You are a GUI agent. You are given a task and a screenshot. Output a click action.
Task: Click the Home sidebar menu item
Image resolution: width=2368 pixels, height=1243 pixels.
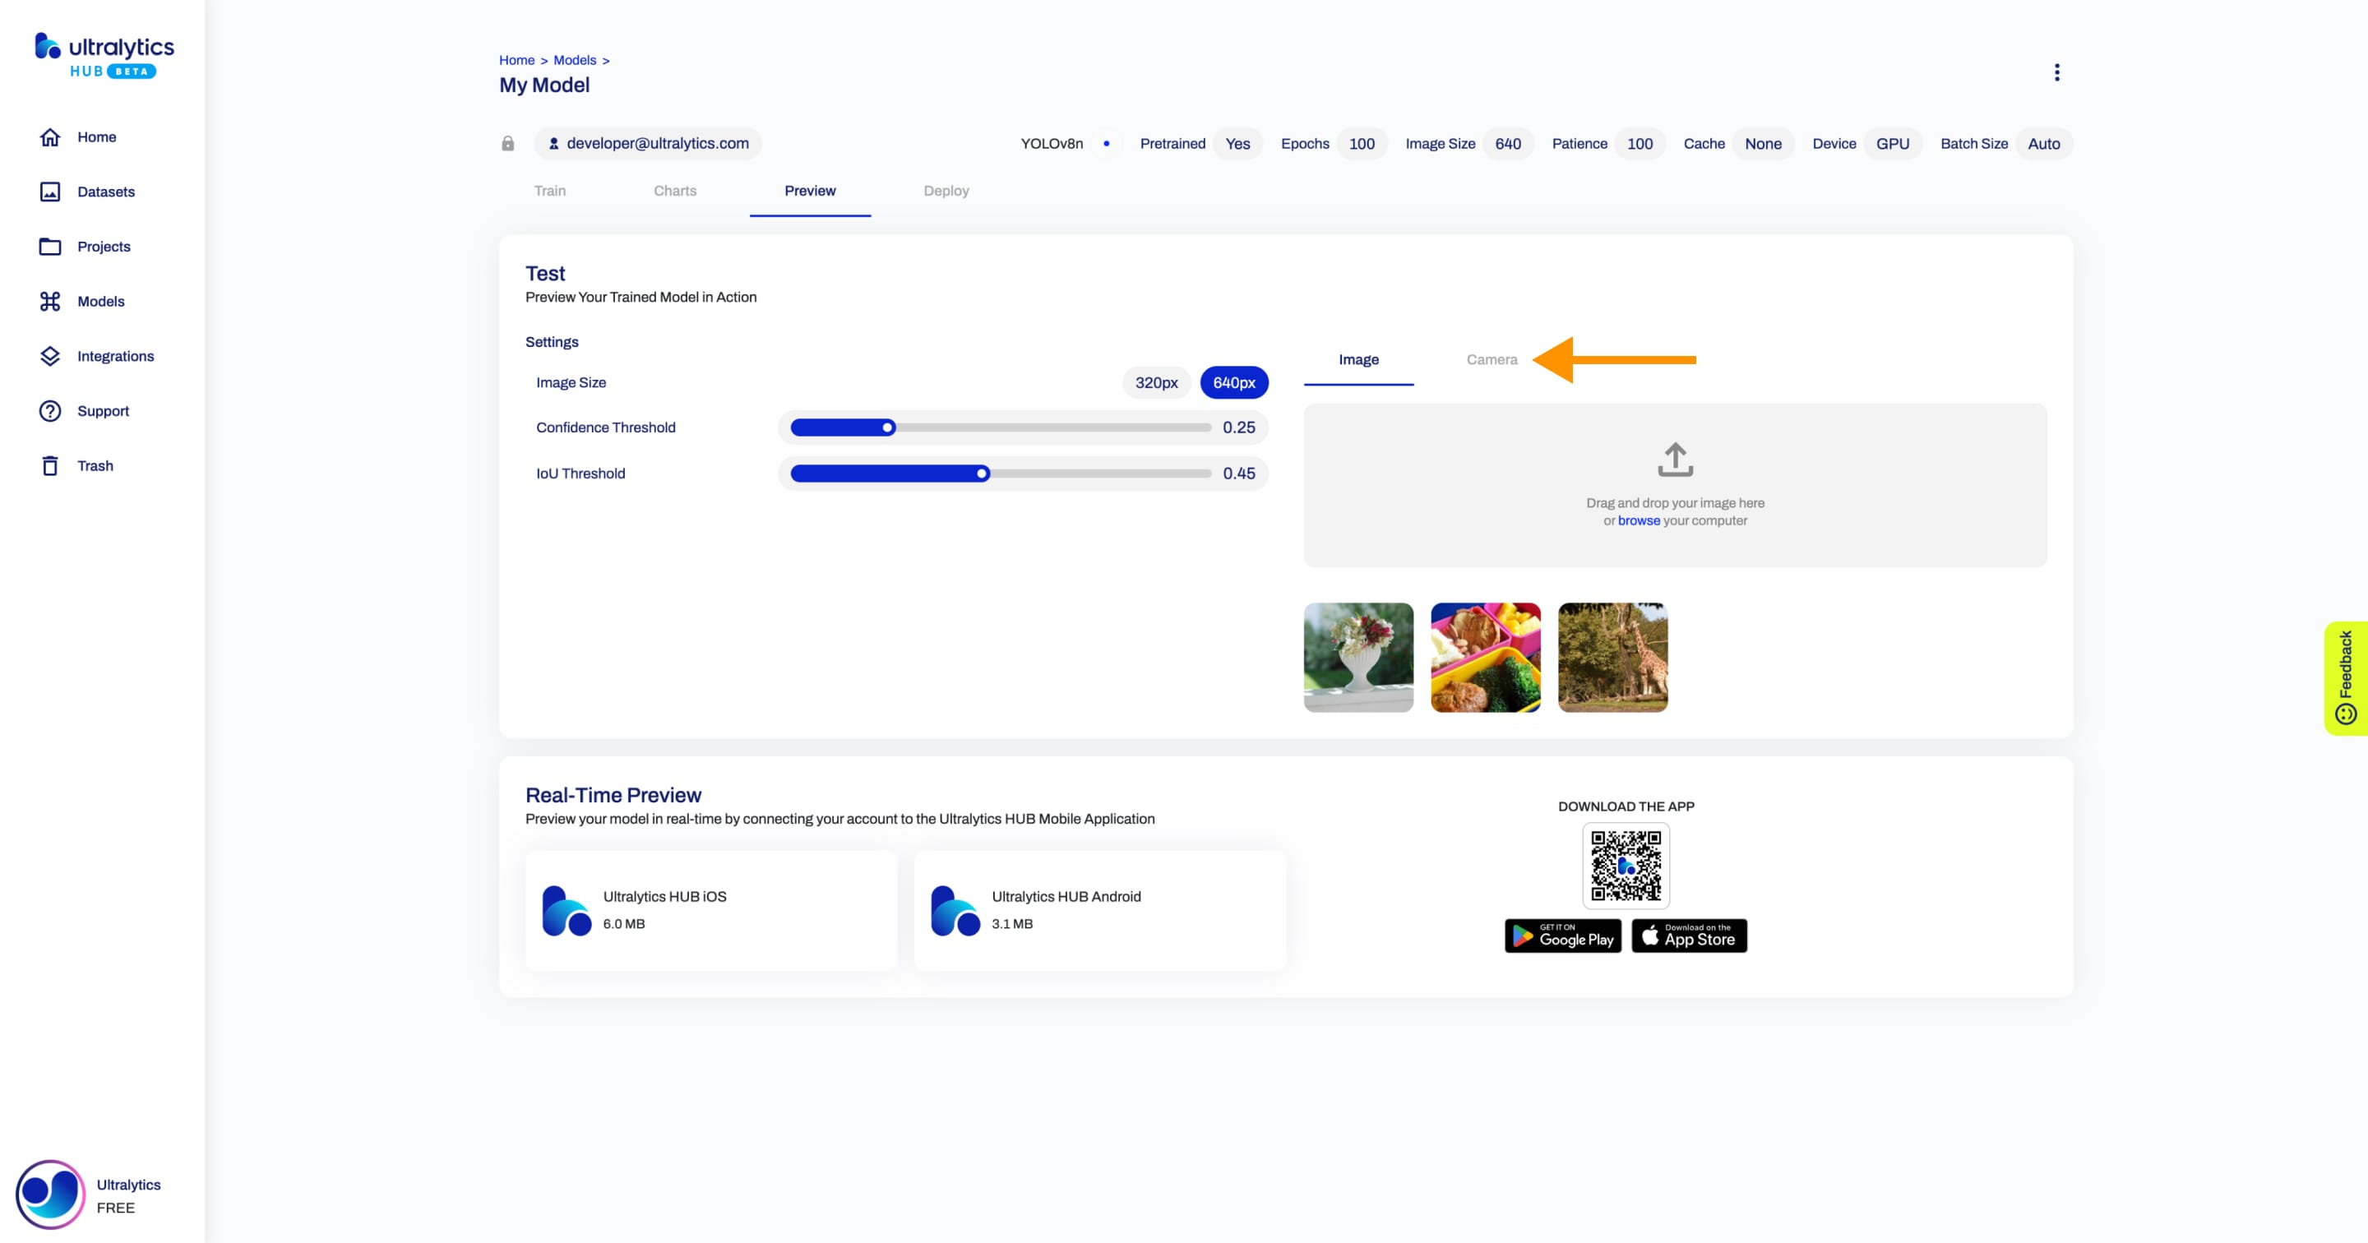coord(97,136)
